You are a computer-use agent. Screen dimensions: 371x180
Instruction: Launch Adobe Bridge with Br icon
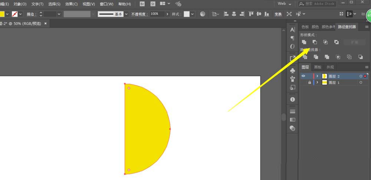coord(142,4)
